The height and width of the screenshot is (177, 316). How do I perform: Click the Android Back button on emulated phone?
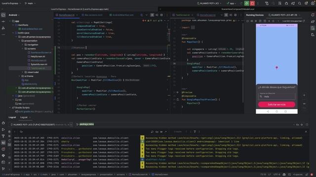click(x=268, y=112)
